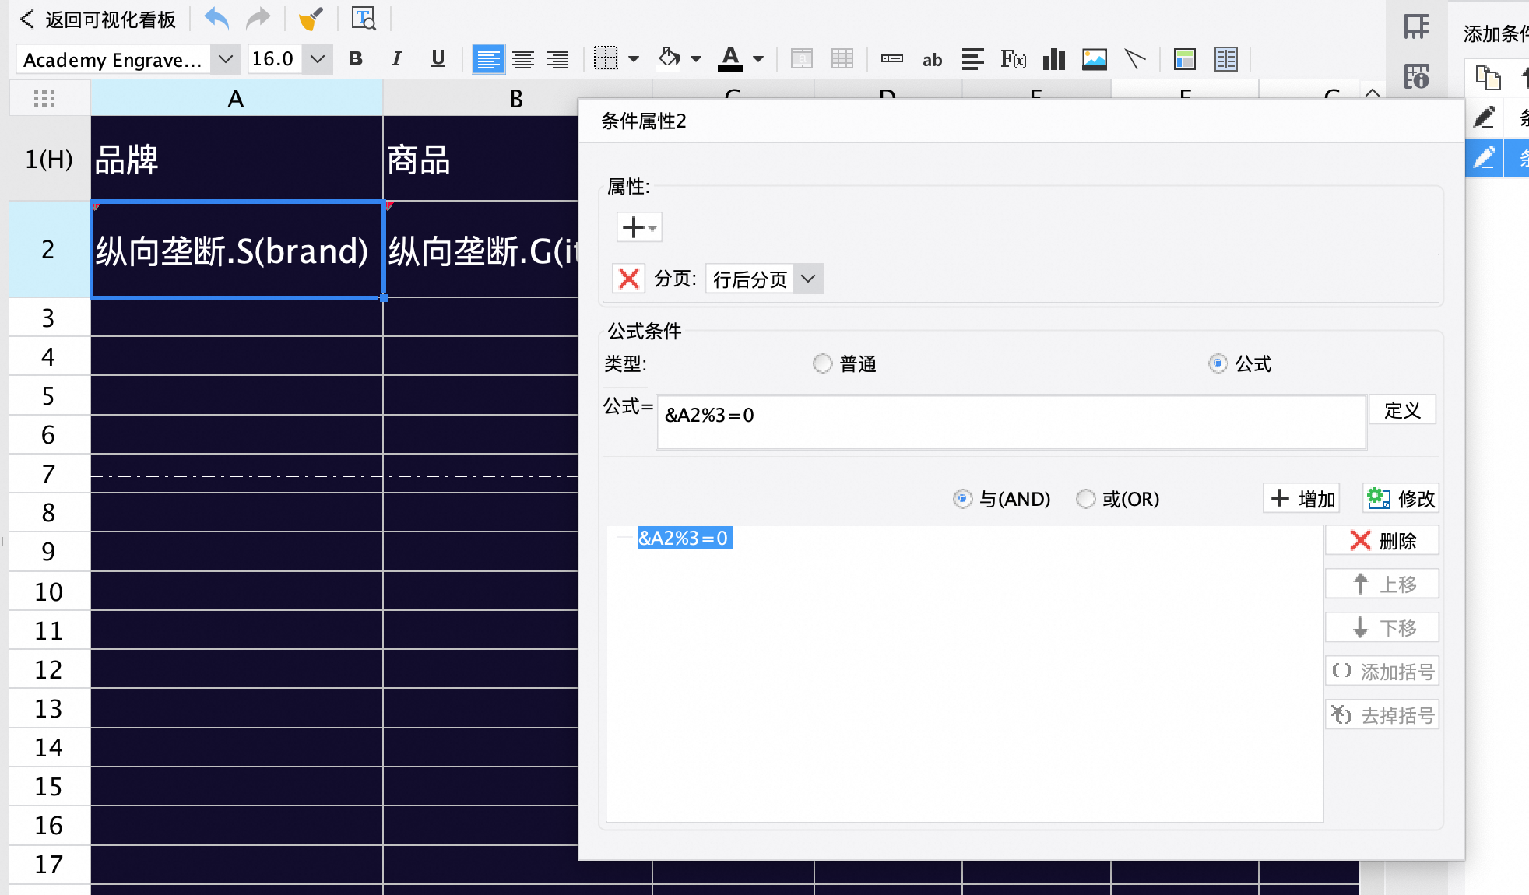Click the 删除 delete condition button
1529x895 pixels.
tap(1382, 540)
